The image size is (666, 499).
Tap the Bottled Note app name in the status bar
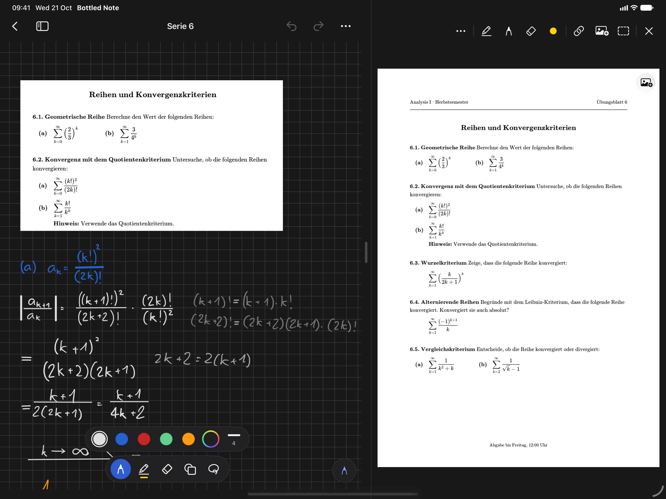coord(98,8)
